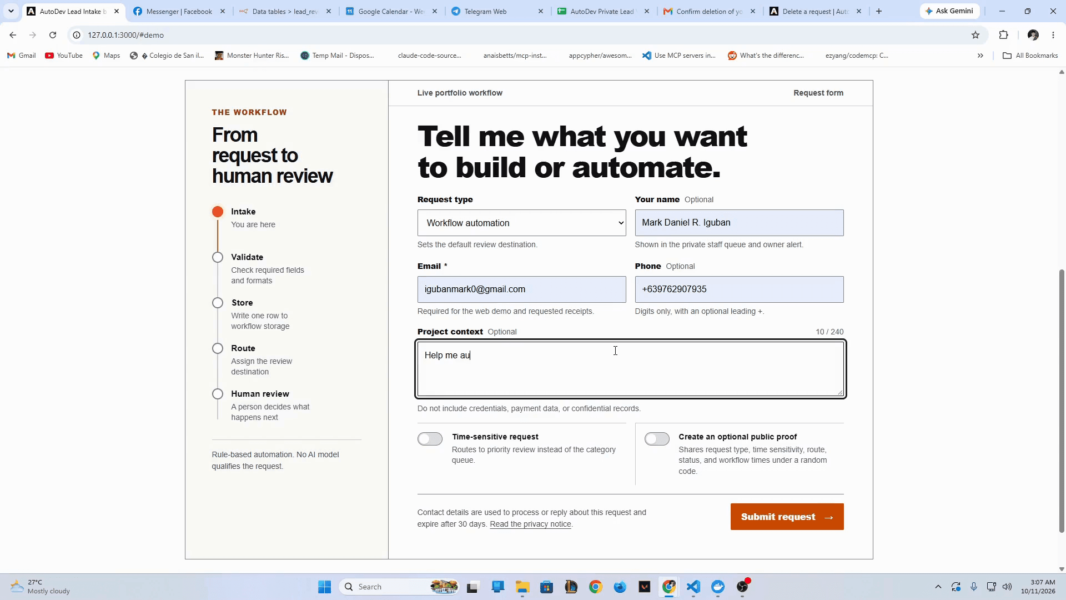Toggle Time-sensitive request switch
The image size is (1066, 600).
[x=430, y=439]
